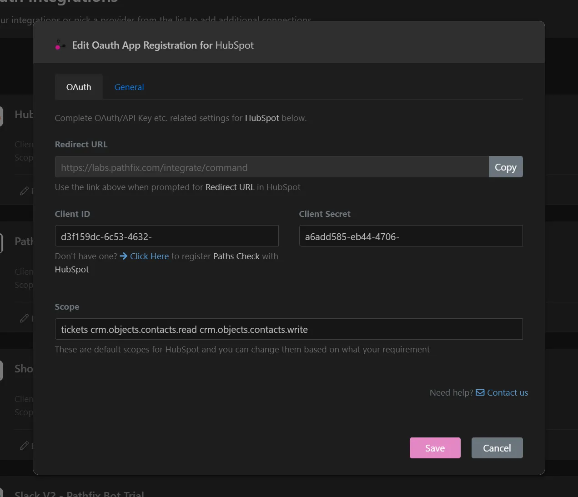Screen dimensions: 578x497
Task: Focus the Client ID input
Action: pyautogui.click(x=166, y=236)
